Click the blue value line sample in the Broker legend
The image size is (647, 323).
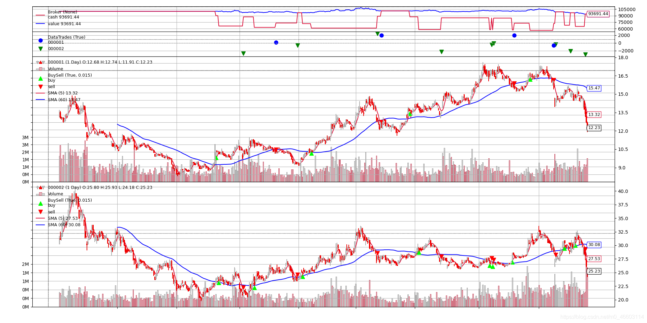(40, 24)
